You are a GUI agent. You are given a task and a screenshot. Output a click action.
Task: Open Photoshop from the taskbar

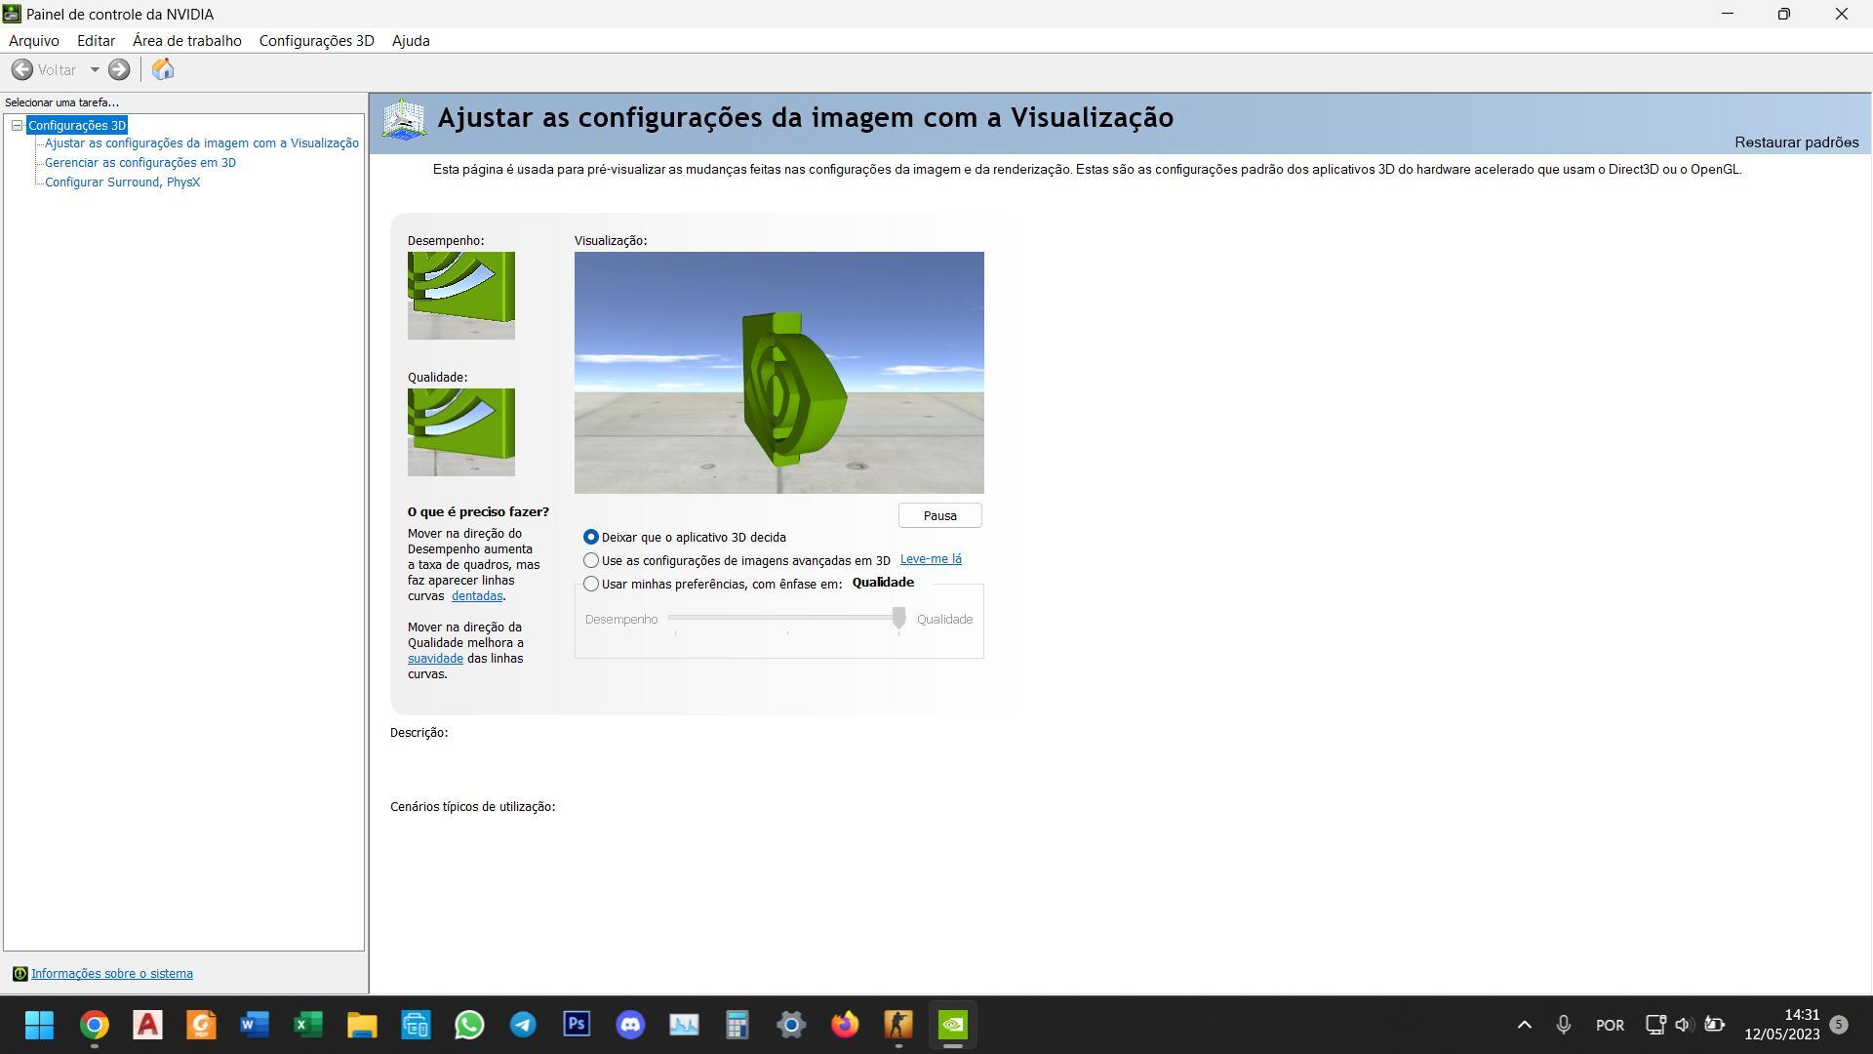click(577, 1025)
